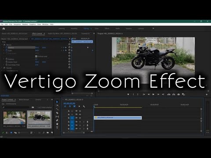
Task: Click the Mark In button
Action: pos(133,94)
